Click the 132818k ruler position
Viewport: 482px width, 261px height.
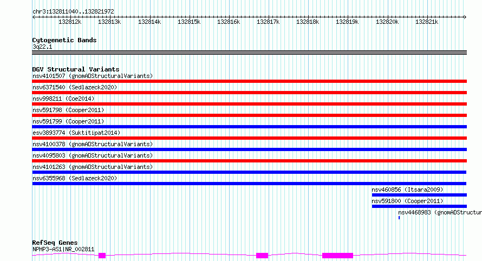308,22
